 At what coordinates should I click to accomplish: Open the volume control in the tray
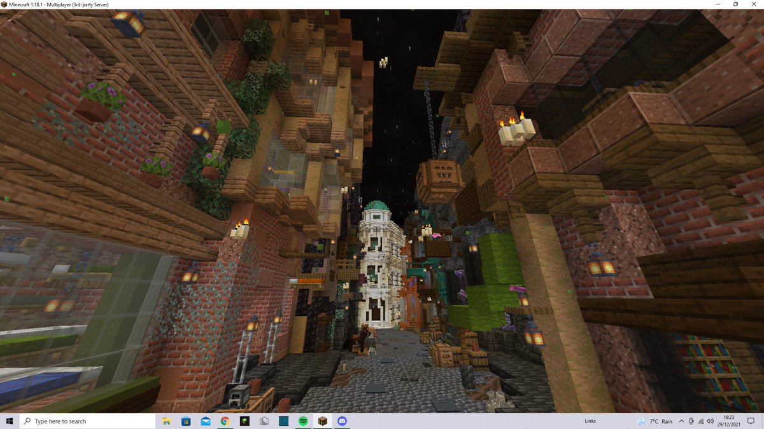[x=710, y=421]
